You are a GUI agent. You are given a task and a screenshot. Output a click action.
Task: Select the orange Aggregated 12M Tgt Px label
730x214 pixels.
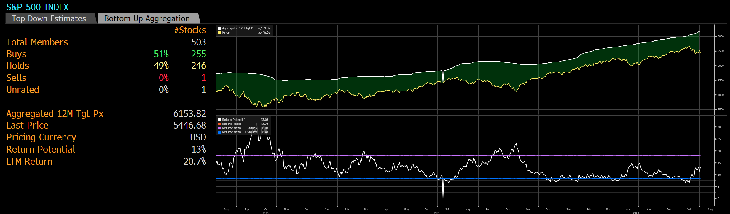pyautogui.click(x=55, y=114)
